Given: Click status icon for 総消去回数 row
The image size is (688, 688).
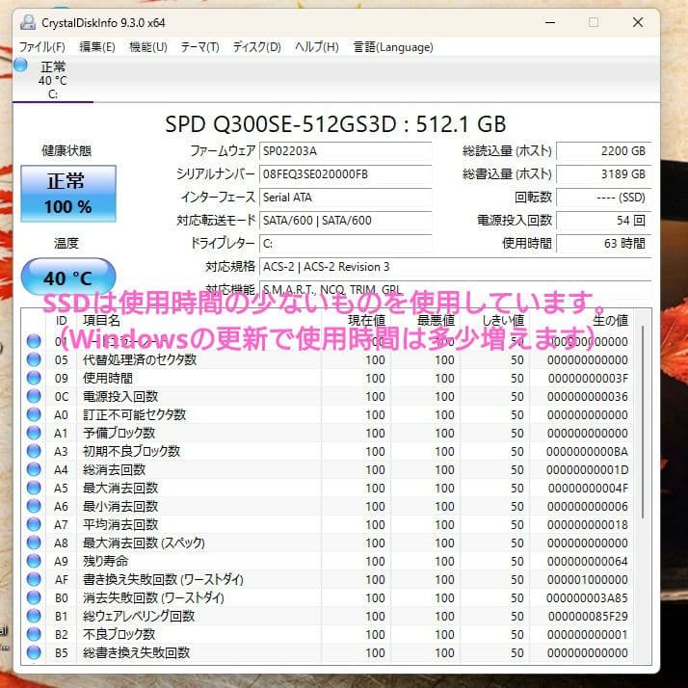Looking at the screenshot, I should coord(34,469).
